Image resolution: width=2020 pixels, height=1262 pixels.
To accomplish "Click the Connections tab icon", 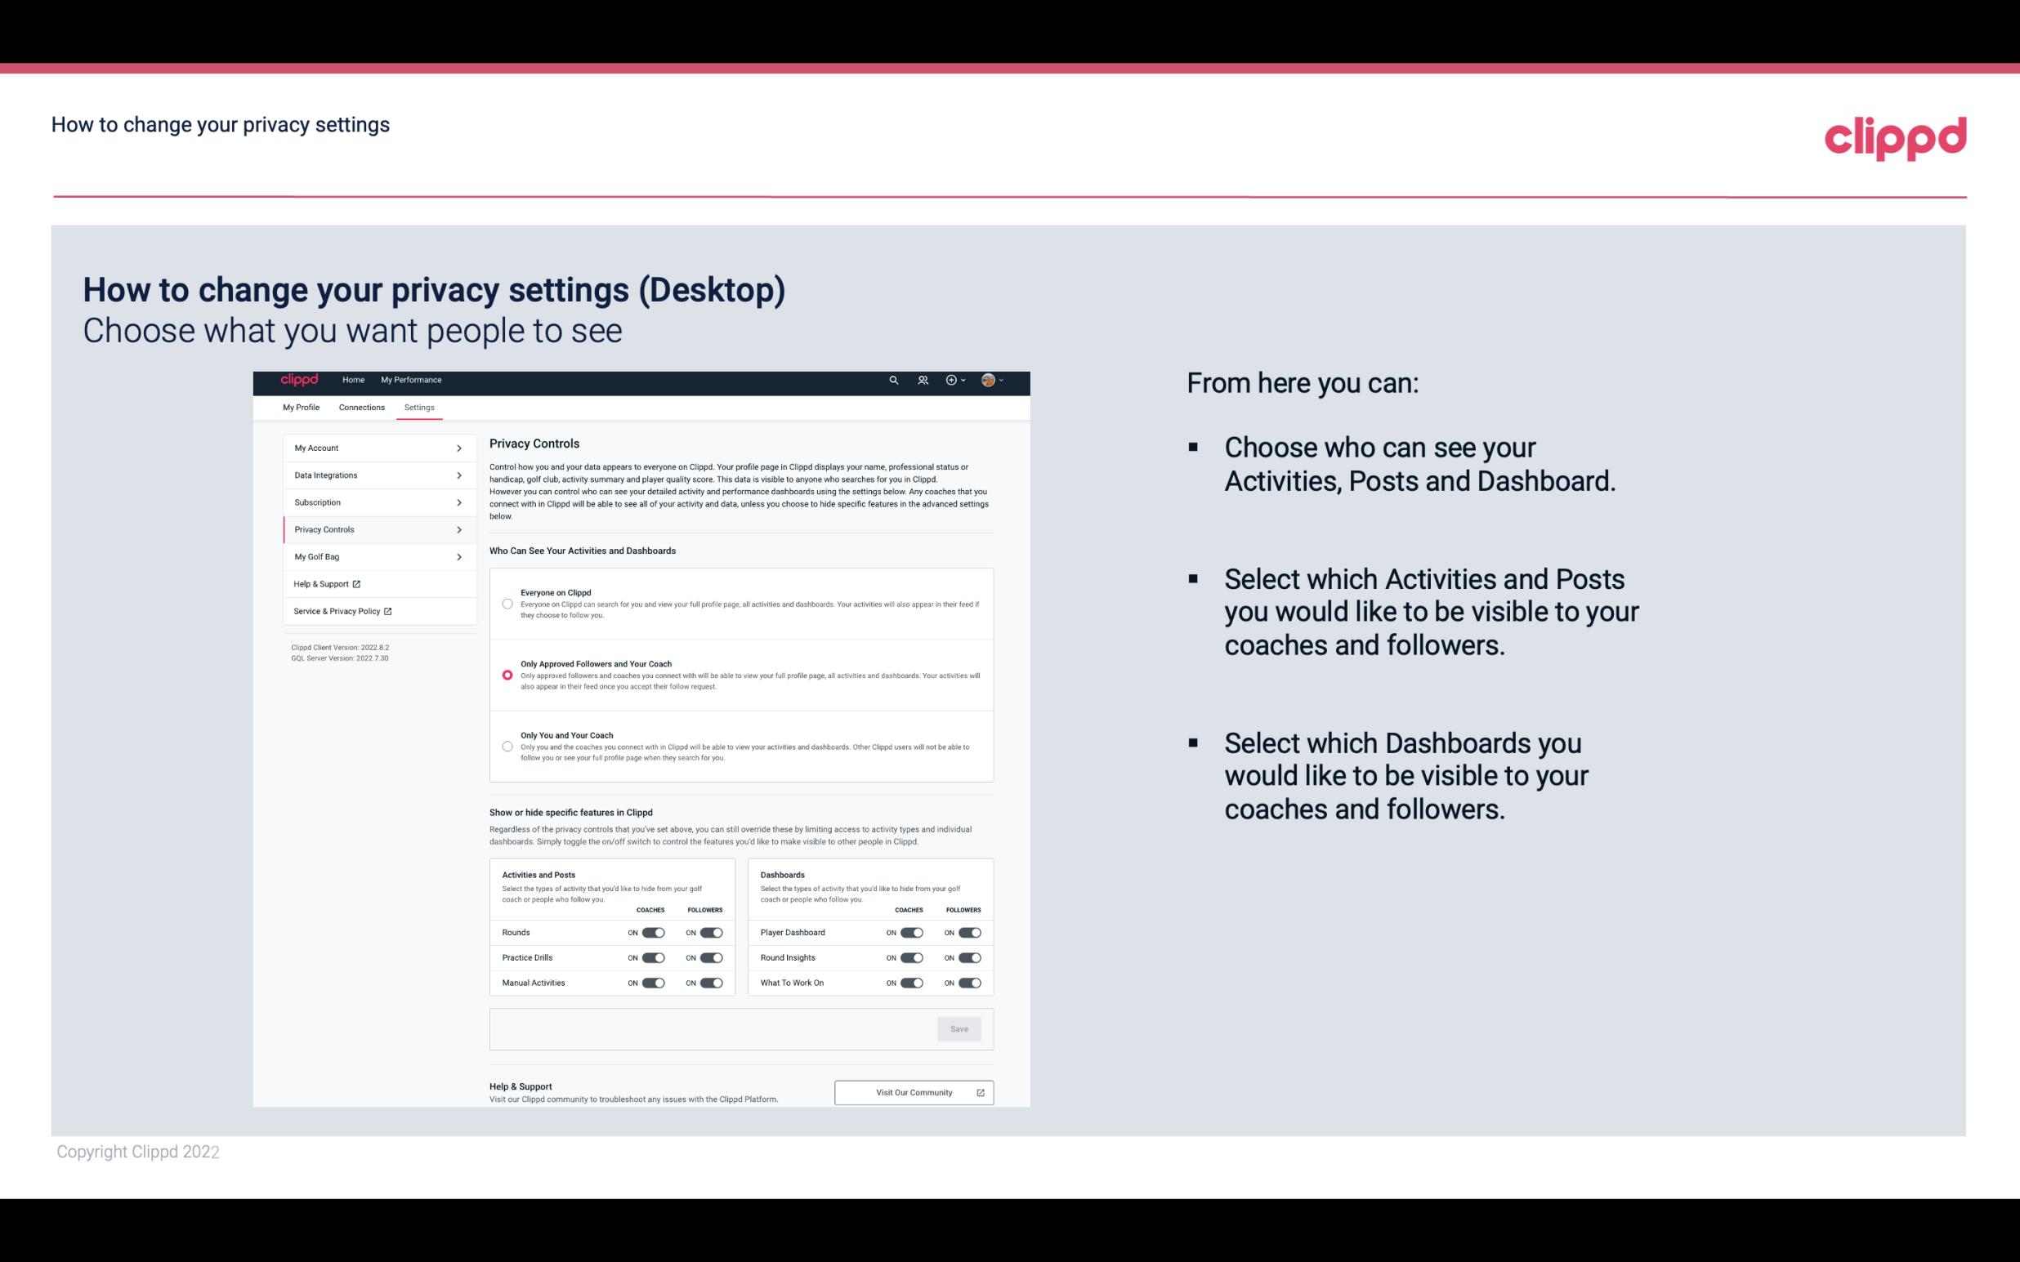I will pos(360,406).
